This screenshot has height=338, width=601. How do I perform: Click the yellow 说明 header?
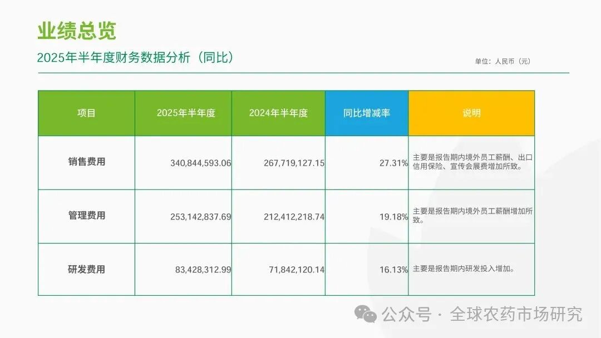click(x=471, y=112)
